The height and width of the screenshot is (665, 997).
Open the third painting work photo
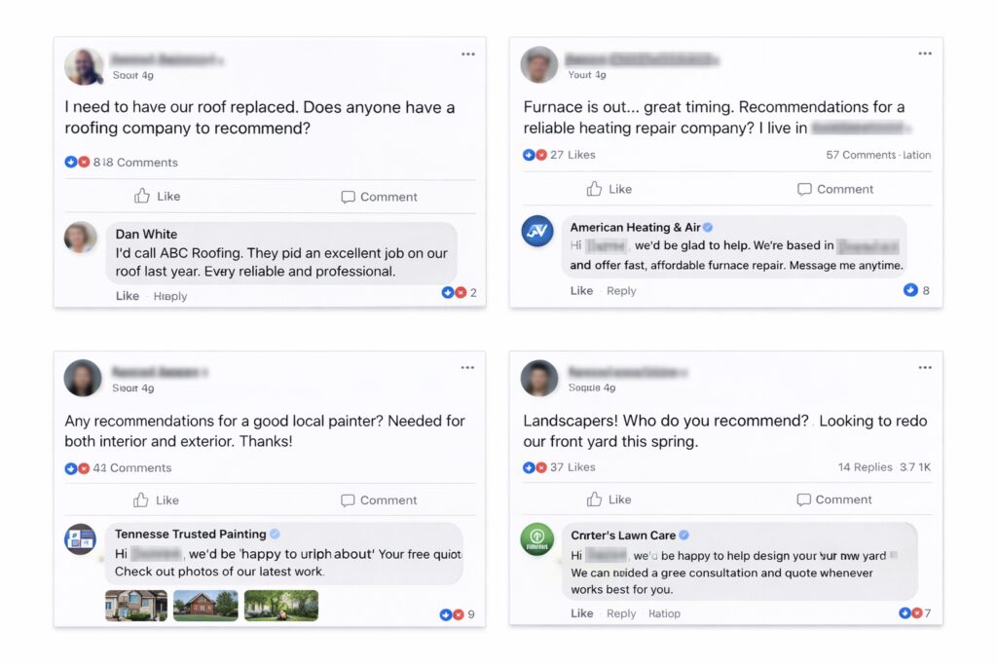coord(280,606)
